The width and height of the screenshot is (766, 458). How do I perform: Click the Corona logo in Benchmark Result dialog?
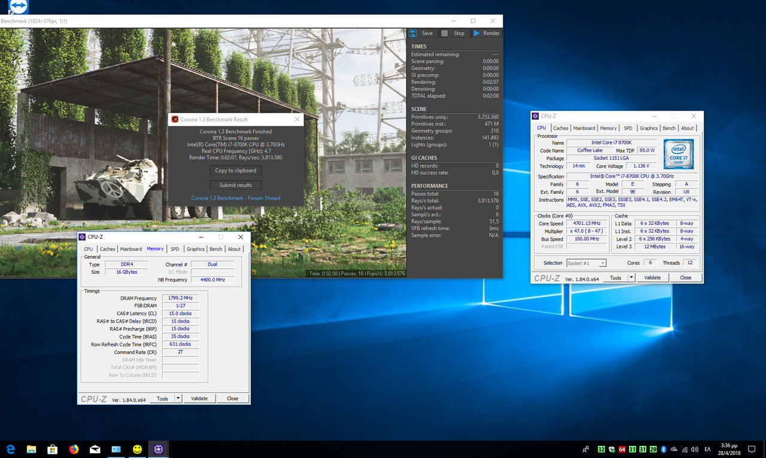[x=175, y=119]
